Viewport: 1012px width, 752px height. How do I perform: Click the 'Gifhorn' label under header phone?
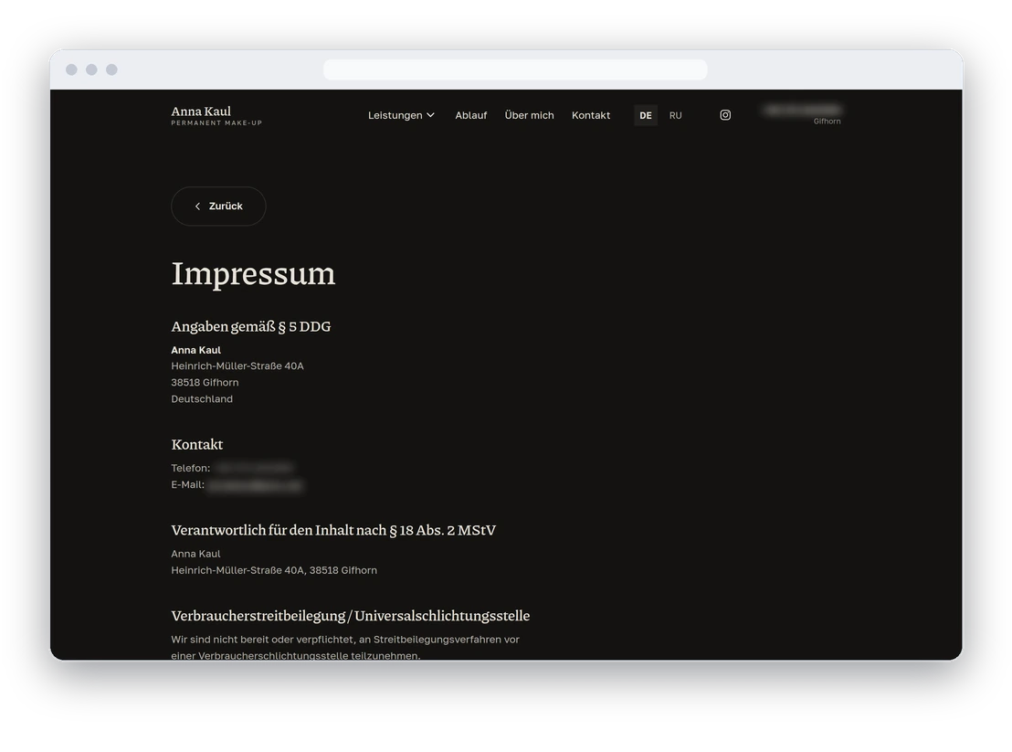[x=827, y=122]
